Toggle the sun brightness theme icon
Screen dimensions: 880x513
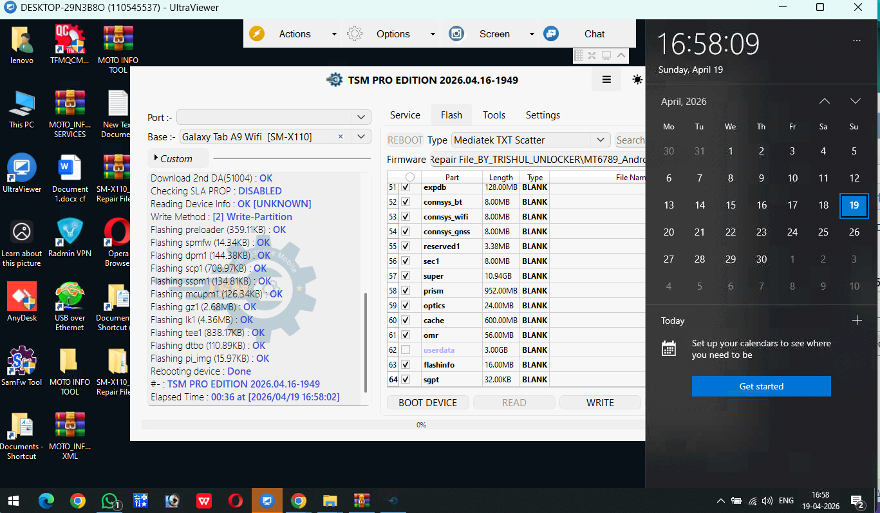[637, 80]
